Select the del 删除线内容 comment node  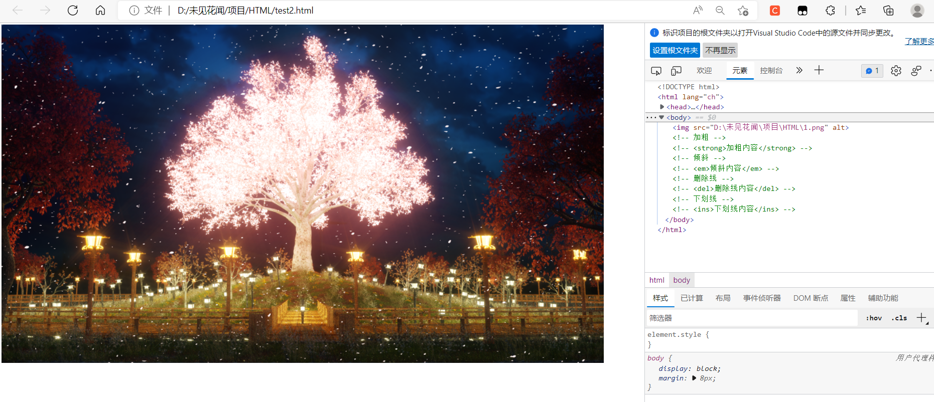[734, 188]
